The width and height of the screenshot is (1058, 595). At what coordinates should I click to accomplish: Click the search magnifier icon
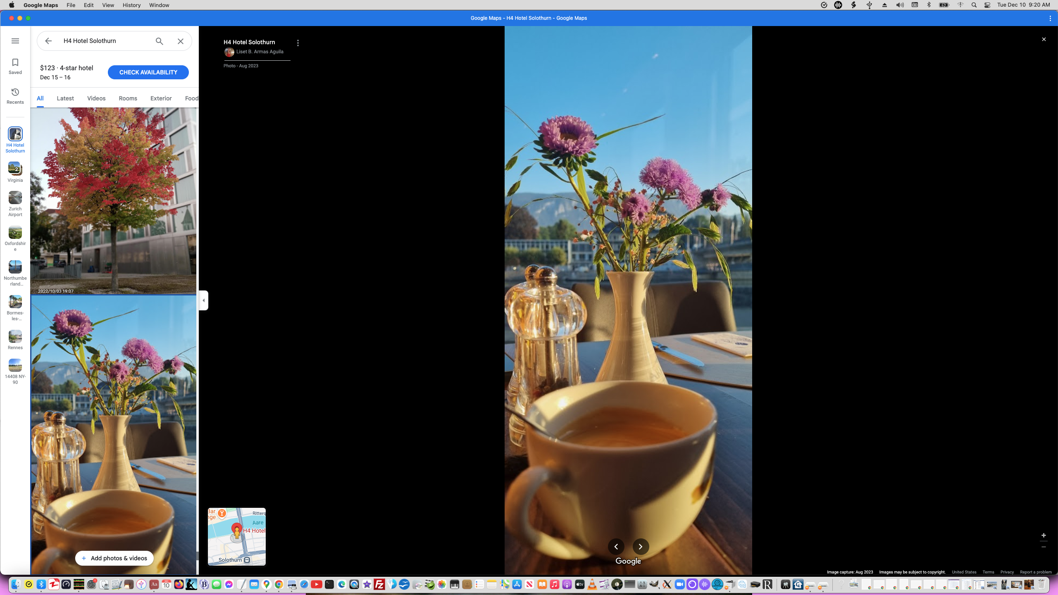[159, 41]
